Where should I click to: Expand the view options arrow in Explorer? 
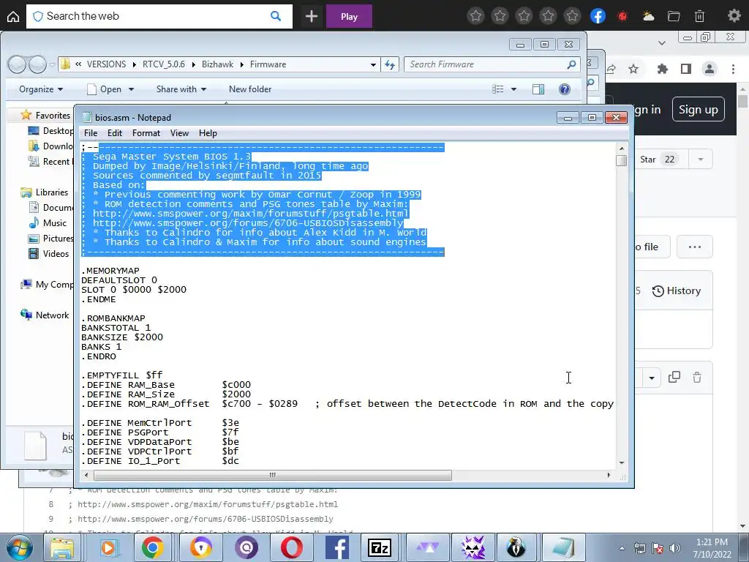pos(514,89)
